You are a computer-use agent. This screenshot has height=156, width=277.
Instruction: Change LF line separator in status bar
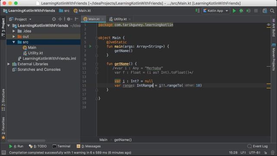[x=243, y=153]
